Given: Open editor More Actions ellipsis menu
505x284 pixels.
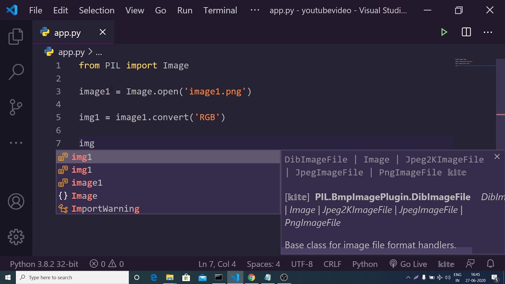Looking at the screenshot, I should point(488,32).
